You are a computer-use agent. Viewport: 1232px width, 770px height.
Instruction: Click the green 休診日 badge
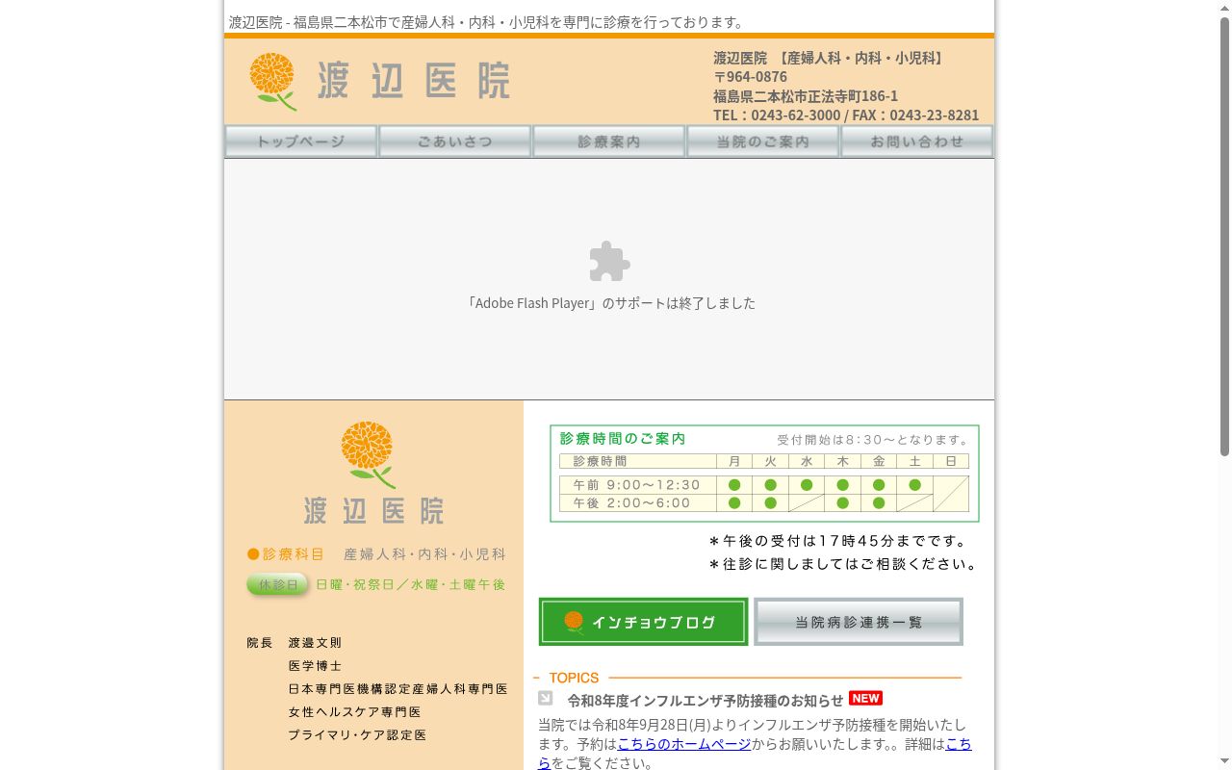pyautogui.click(x=277, y=584)
